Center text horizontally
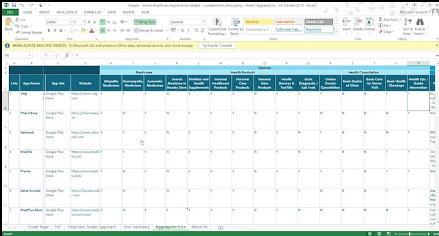The width and height of the screenshot is (439, 236). coord(108,30)
